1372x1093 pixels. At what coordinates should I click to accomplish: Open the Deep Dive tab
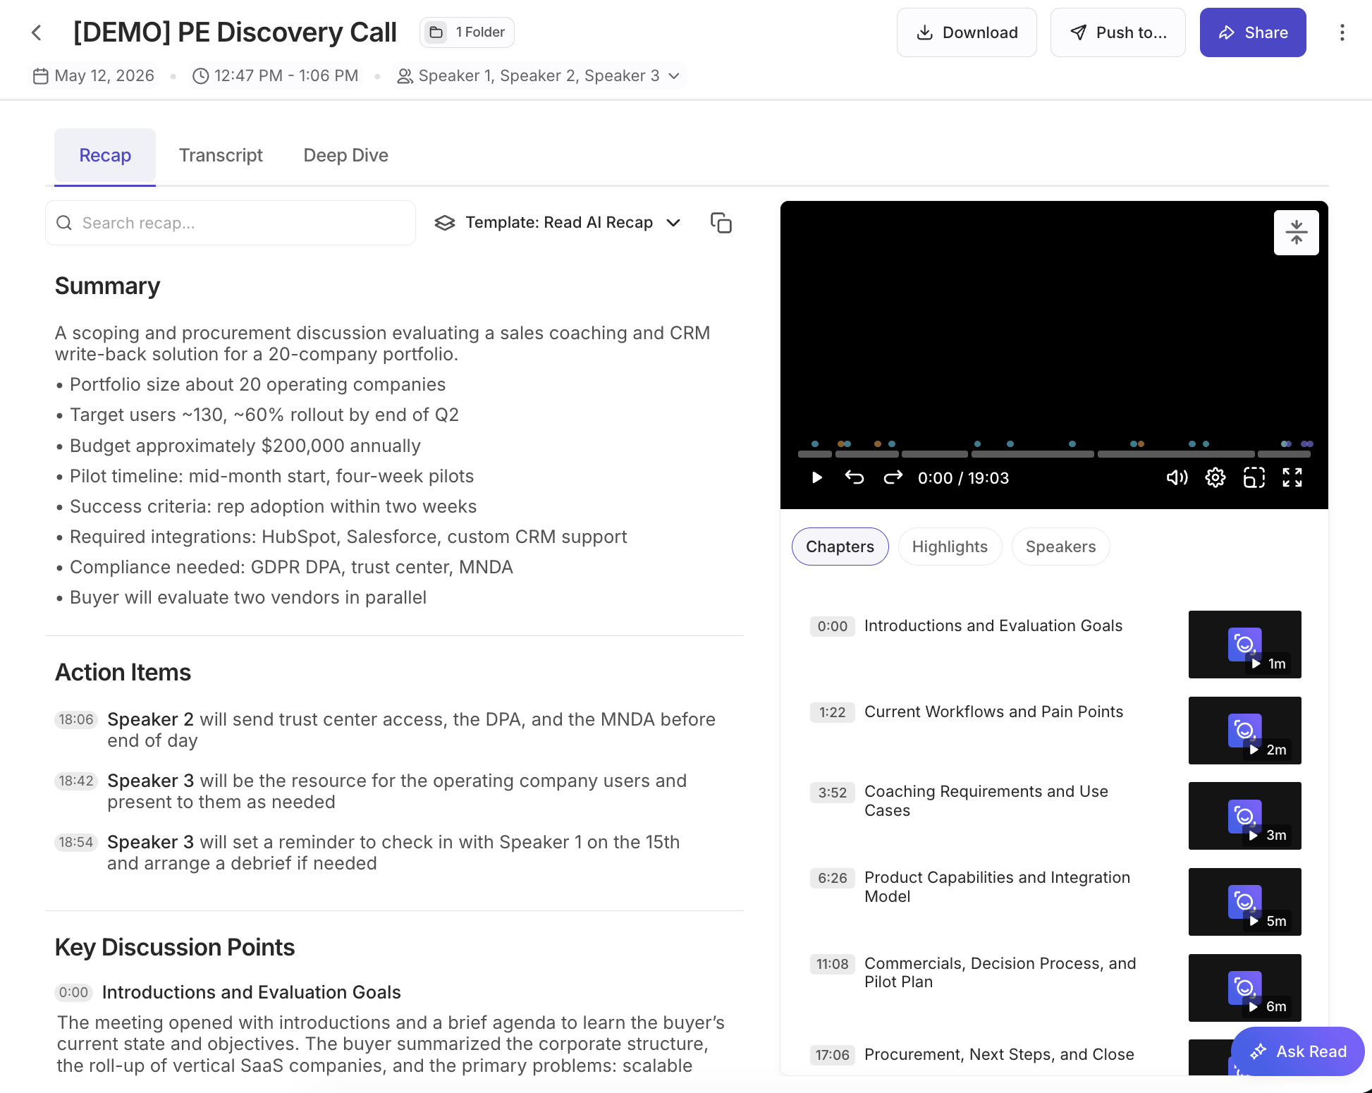pos(345,156)
